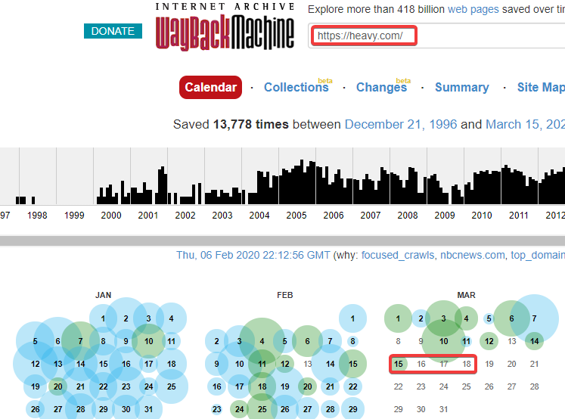
Task: Switch to the Collections tab
Action: [x=296, y=87]
